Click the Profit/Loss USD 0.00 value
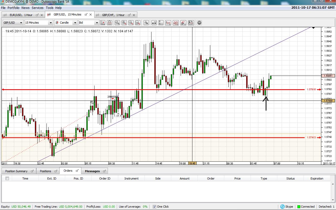 [109, 207]
